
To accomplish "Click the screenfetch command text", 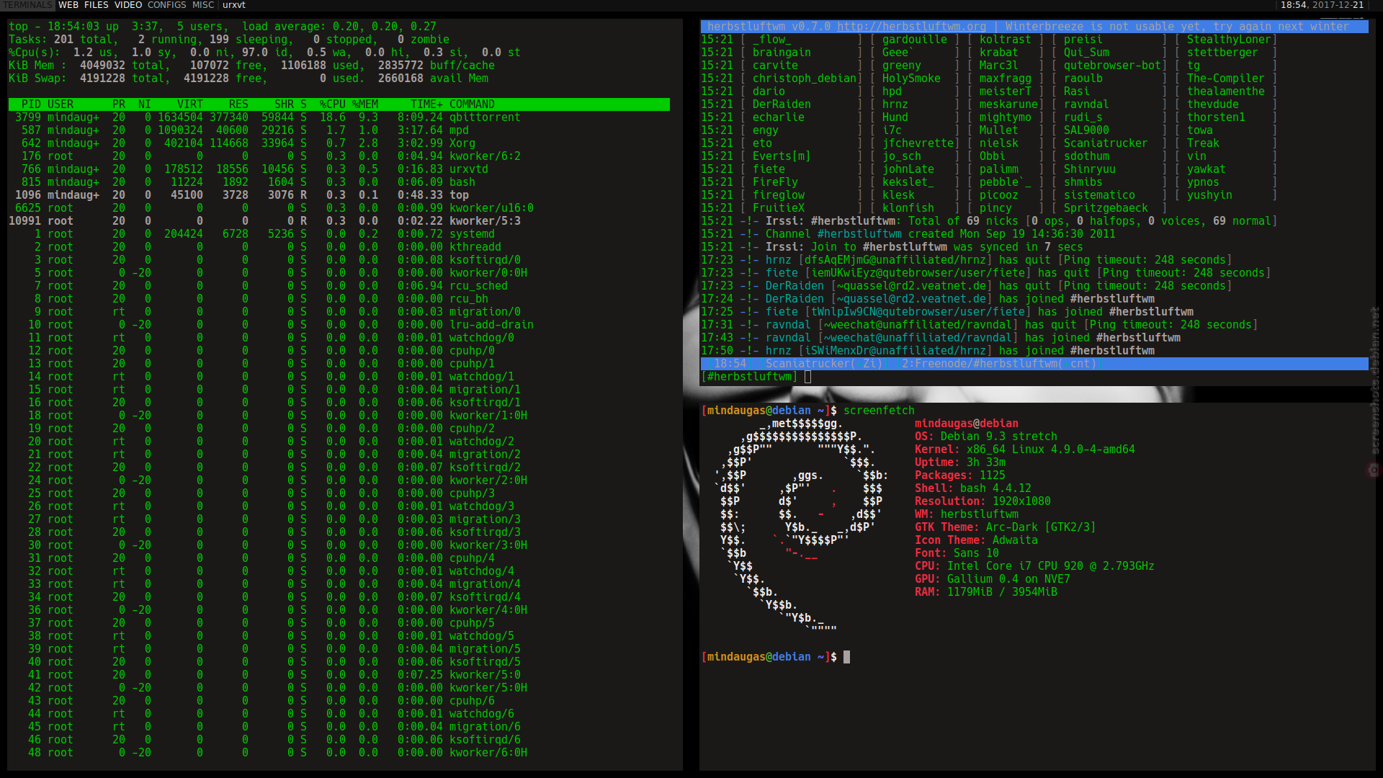I will click(x=880, y=411).
